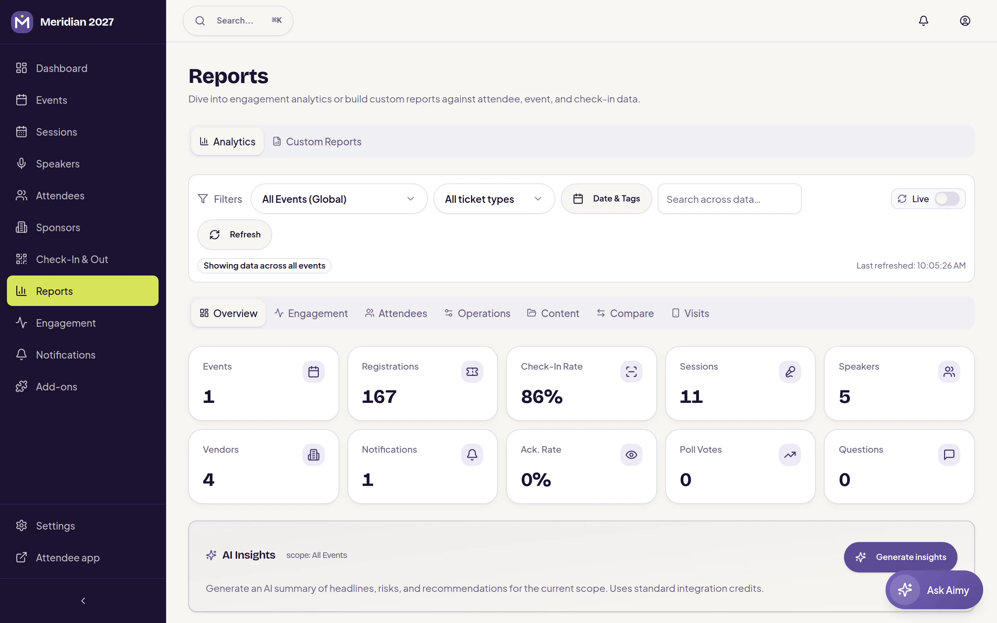The height and width of the screenshot is (623, 997).
Task: Open Add-ons in the sidebar
Action: [83, 387]
